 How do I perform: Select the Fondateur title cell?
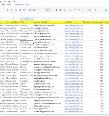[x=27, y=81]
